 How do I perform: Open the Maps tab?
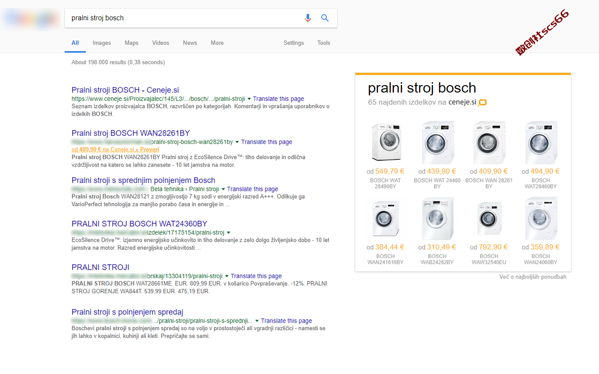(x=131, y=43)
